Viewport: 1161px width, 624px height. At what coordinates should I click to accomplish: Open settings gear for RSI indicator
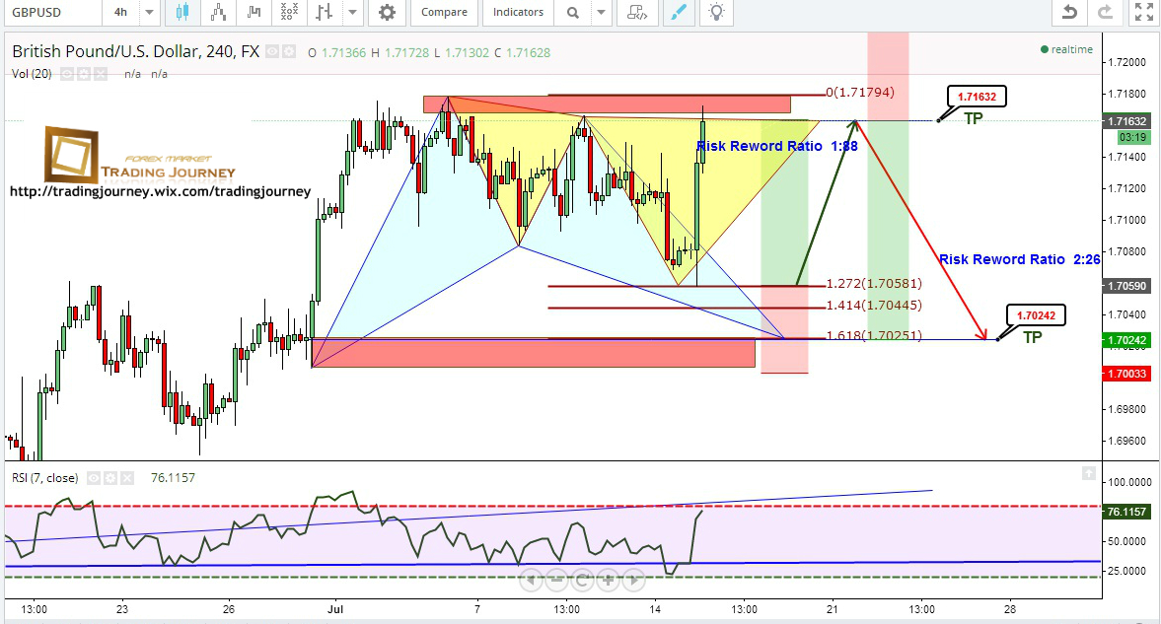tap(110, 478)
